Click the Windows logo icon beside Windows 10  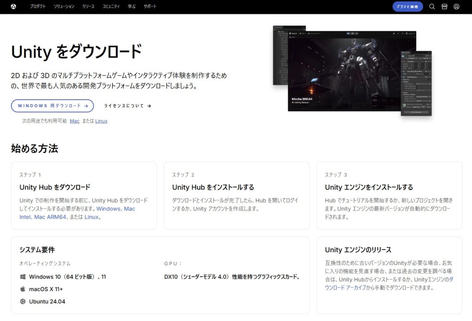point(23,277)
